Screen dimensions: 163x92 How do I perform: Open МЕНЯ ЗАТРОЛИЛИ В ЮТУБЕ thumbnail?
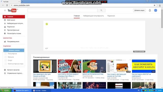tap(94, 66)
